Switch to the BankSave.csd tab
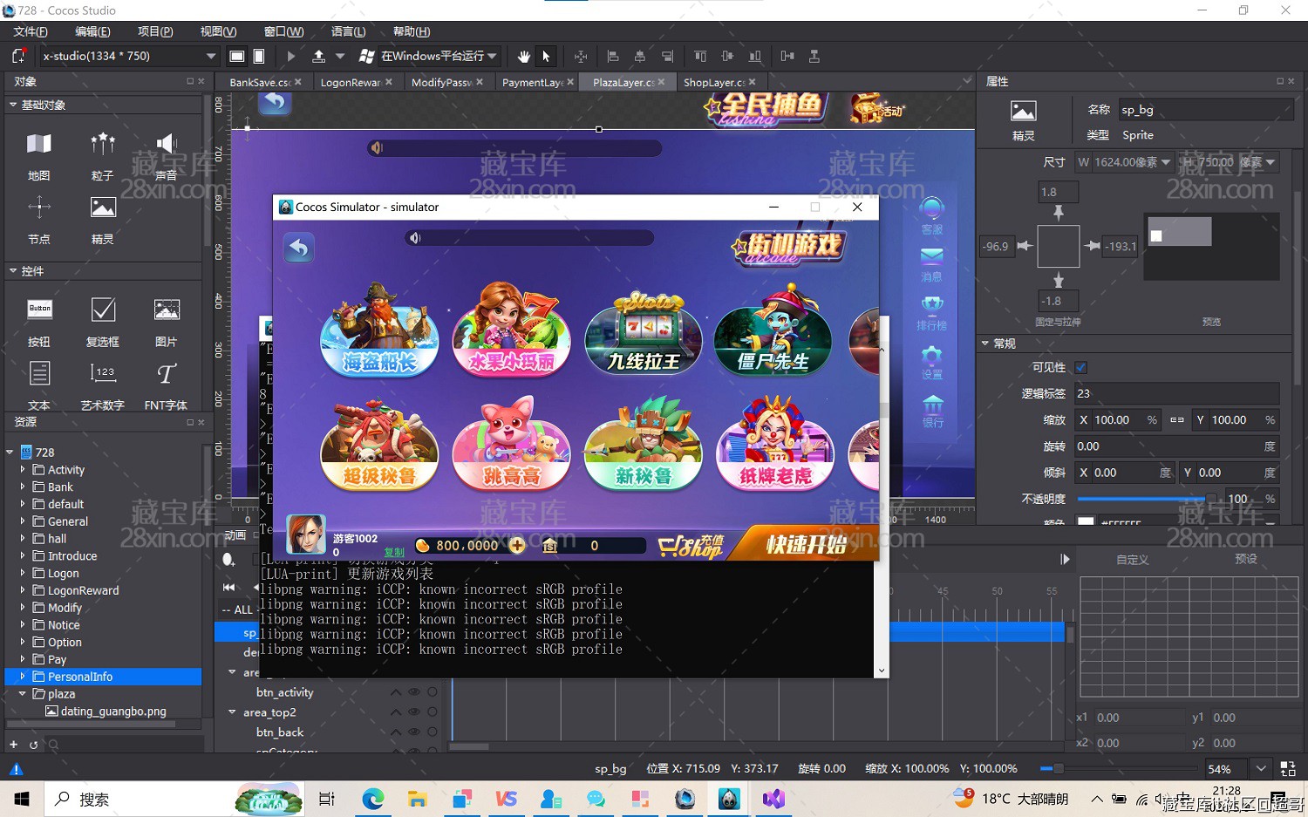Image resolution: width=1308 pixels, height=817 pixels. pos(259,82)
